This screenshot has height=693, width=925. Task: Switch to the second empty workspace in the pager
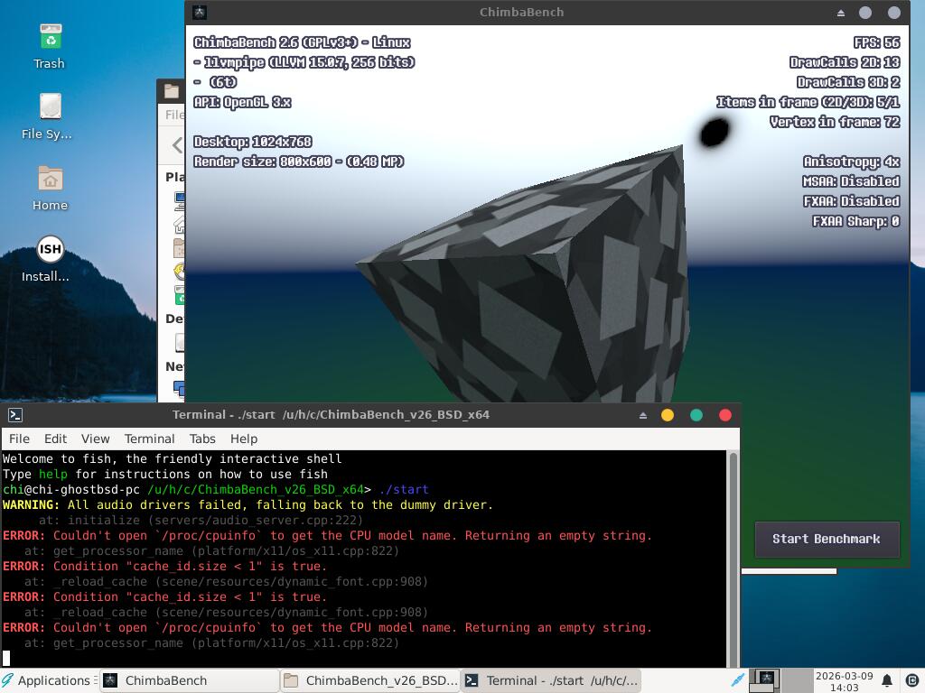pos(797,680)
